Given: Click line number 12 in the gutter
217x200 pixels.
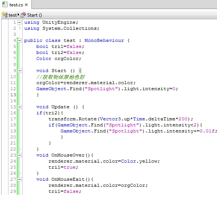Looking at the screenshot, I should point(13,89).
